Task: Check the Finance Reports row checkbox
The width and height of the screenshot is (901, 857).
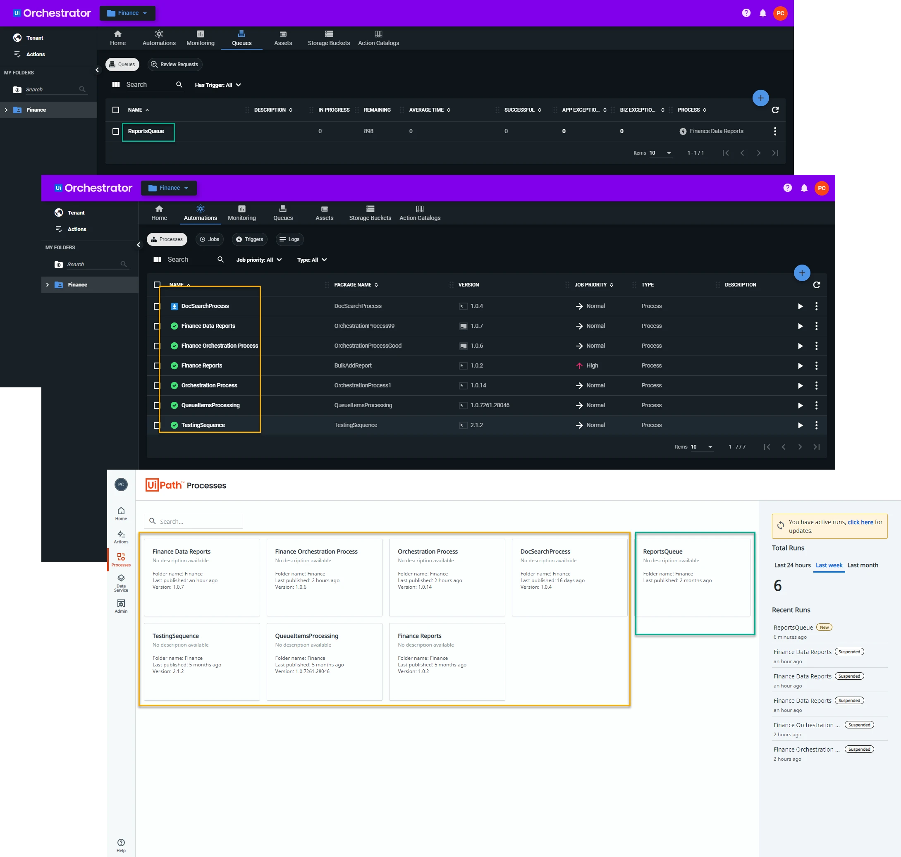Action: click(x=157, y=366)
